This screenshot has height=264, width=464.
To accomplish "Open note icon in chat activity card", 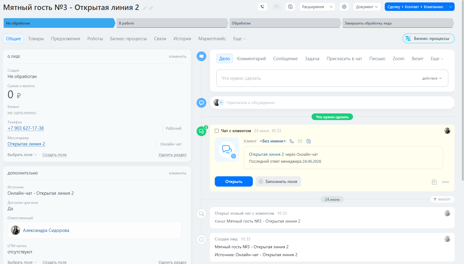I will [x=434, y=182].
